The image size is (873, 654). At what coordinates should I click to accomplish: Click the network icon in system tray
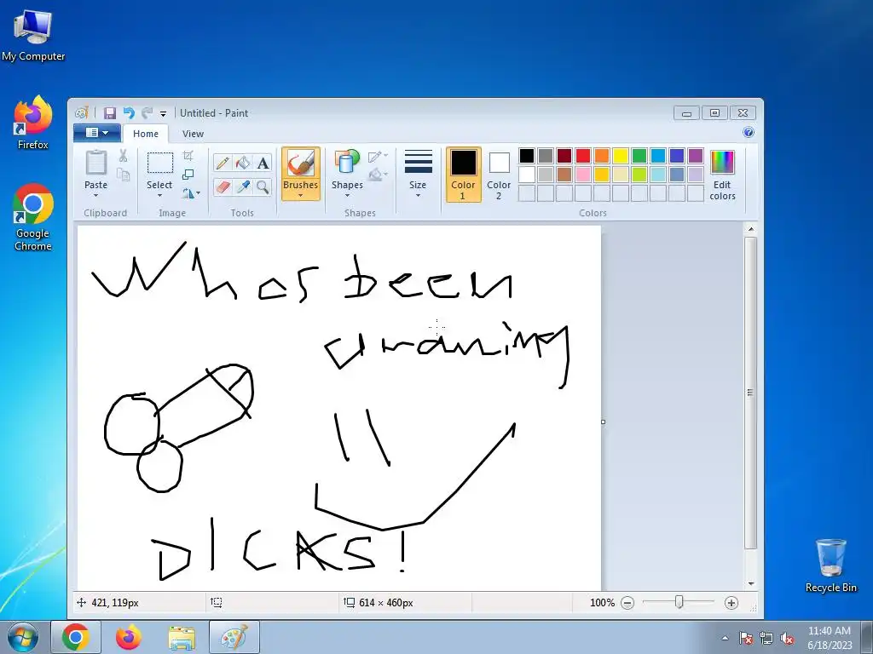click(766, 639)
